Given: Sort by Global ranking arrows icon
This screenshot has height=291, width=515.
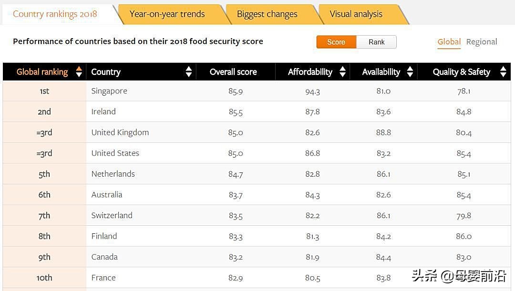Looking at the screenshot, I should [79, 72].
